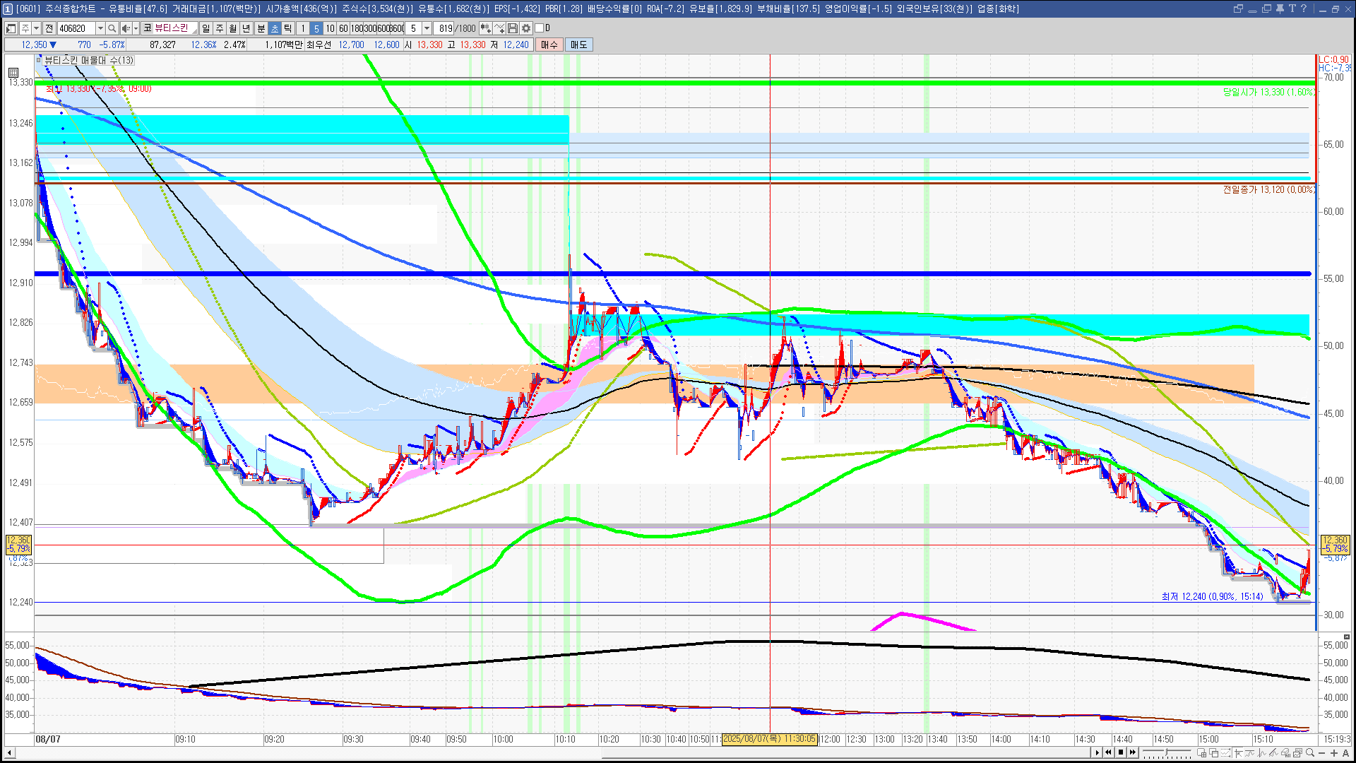Expand the interval value 5 dropdown
This screenshot has height=763, width=1356.
click(427, 28)
